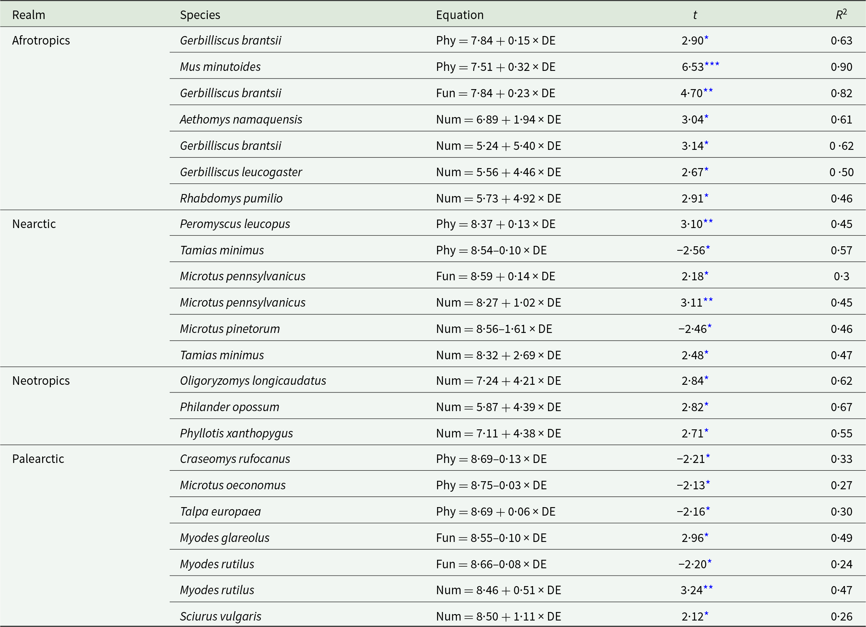The image size is (866, 627).
Task: Select the Talpa europaea species cell
Action: 220,512
